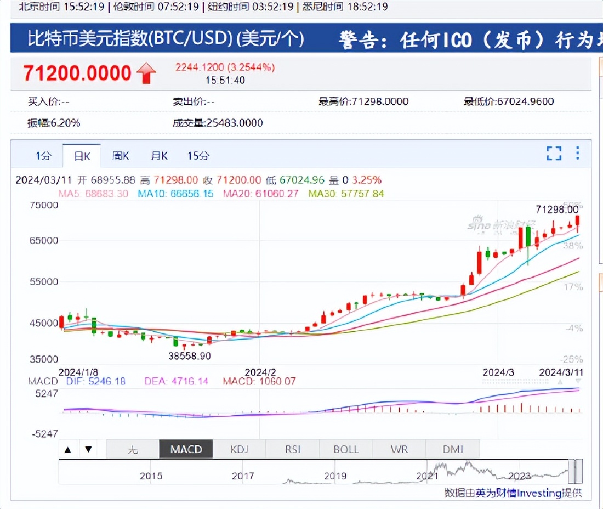The width and height of the screenshot is (603, 509).
Task: Select the DMI indicator
Action: tap(452, 449)
